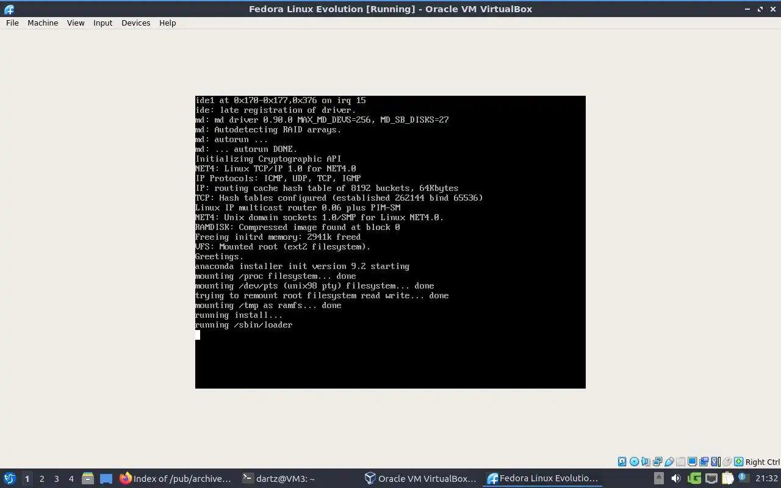This screenshot has height=488, width=781.
Task: Maximize the VirtualBox VM window
Action: coord(760,9)
